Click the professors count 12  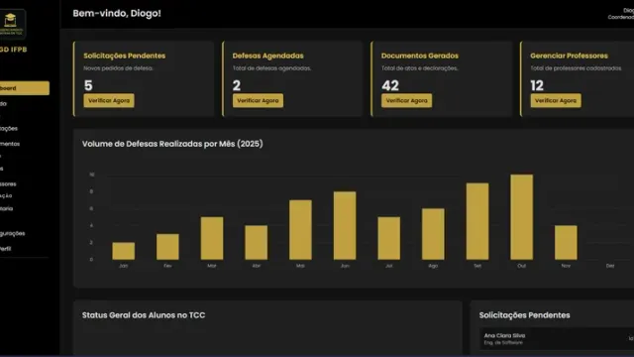[537, 85]
